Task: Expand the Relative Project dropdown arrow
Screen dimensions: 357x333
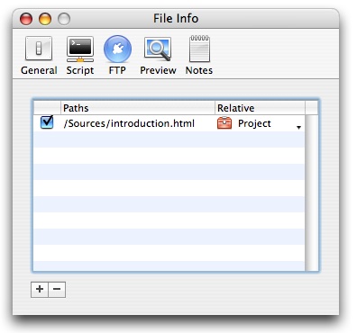Action: [x=298, y=127]
